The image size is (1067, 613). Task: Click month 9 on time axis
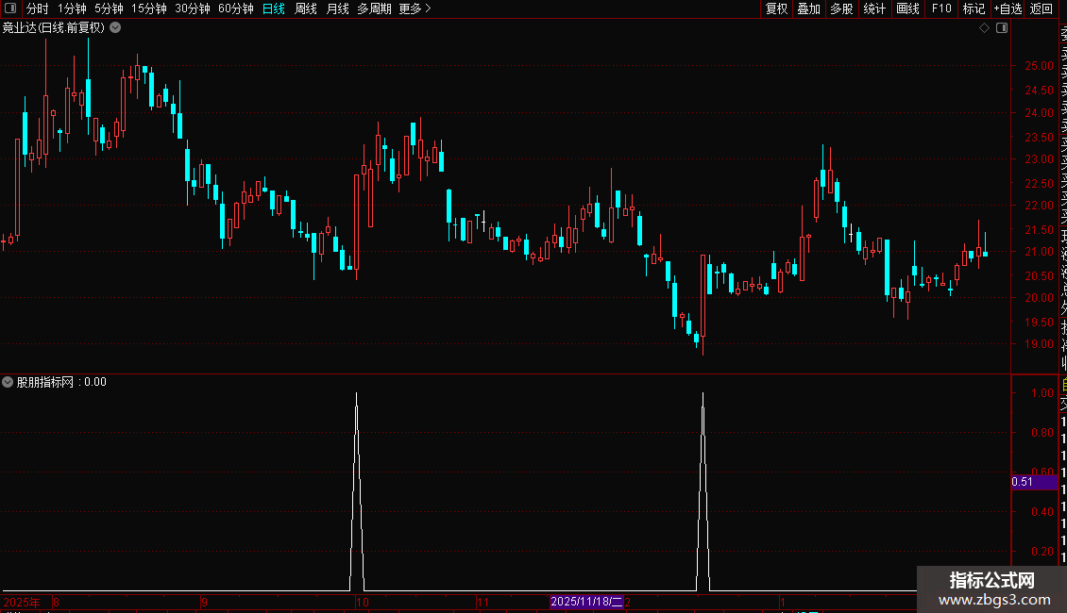coord(204,602)
